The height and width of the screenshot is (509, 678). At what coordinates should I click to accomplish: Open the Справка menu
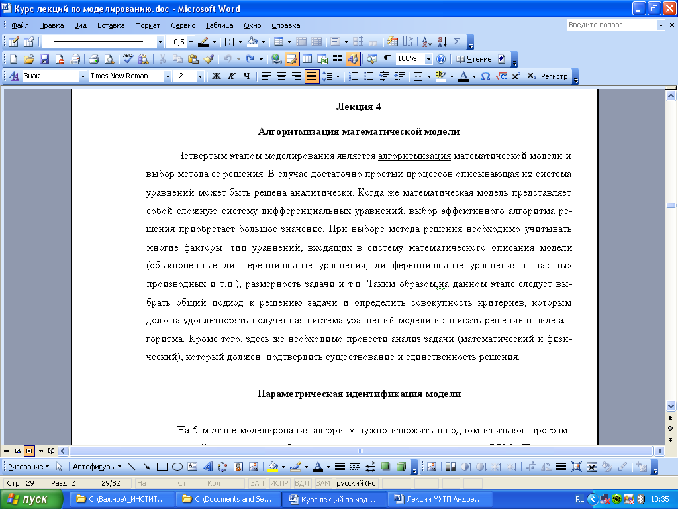[286, 25]
